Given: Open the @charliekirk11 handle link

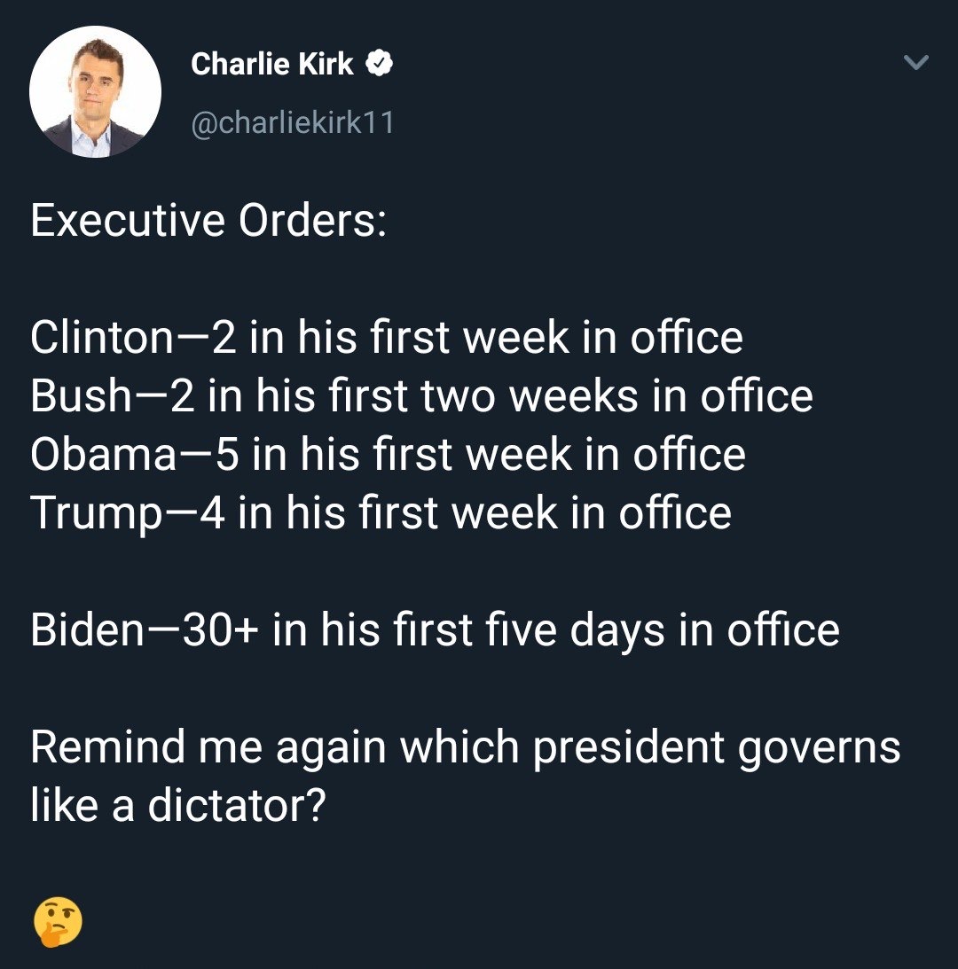Looking at the screenshot, I should (292, 122).
